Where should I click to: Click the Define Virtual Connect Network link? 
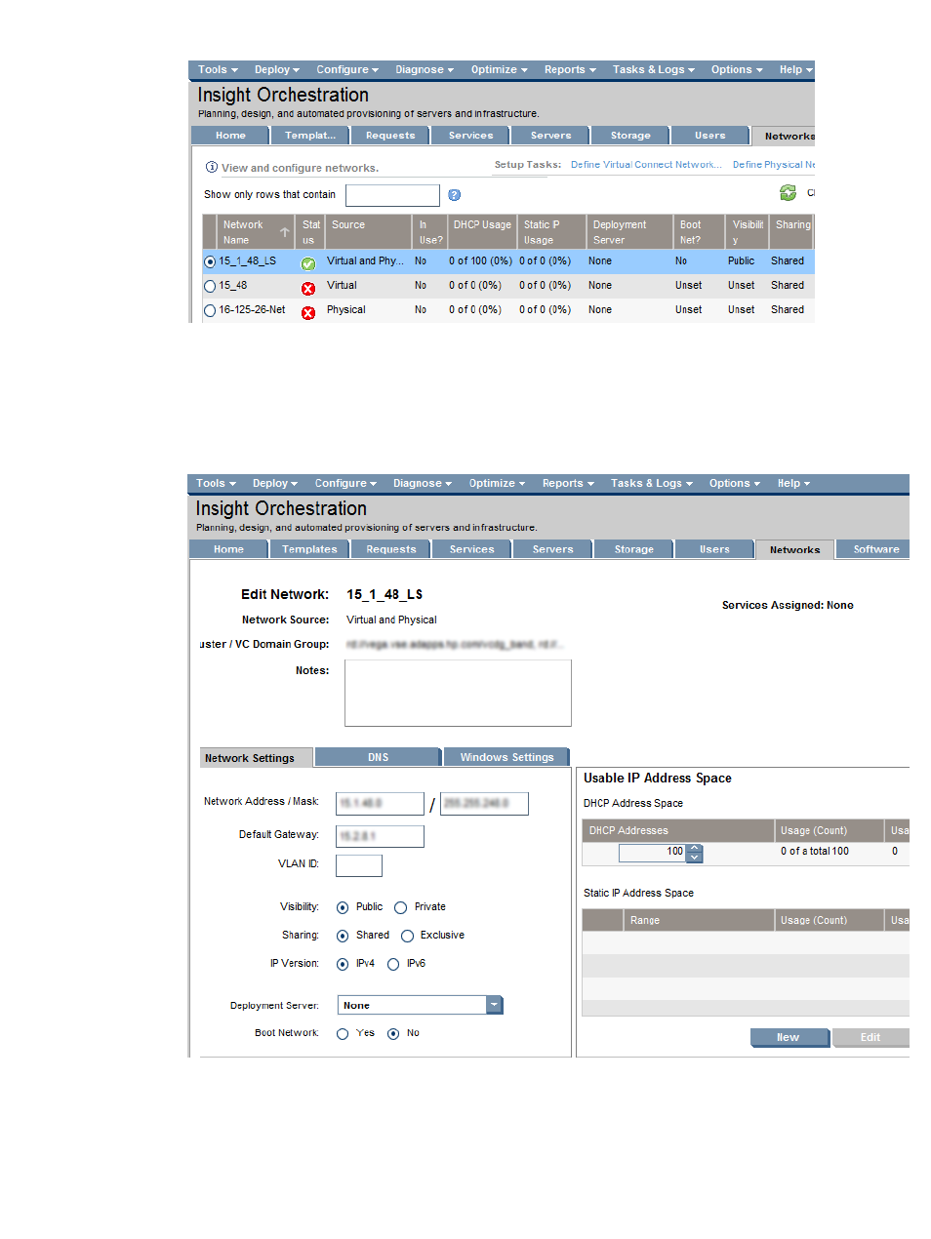646,165
